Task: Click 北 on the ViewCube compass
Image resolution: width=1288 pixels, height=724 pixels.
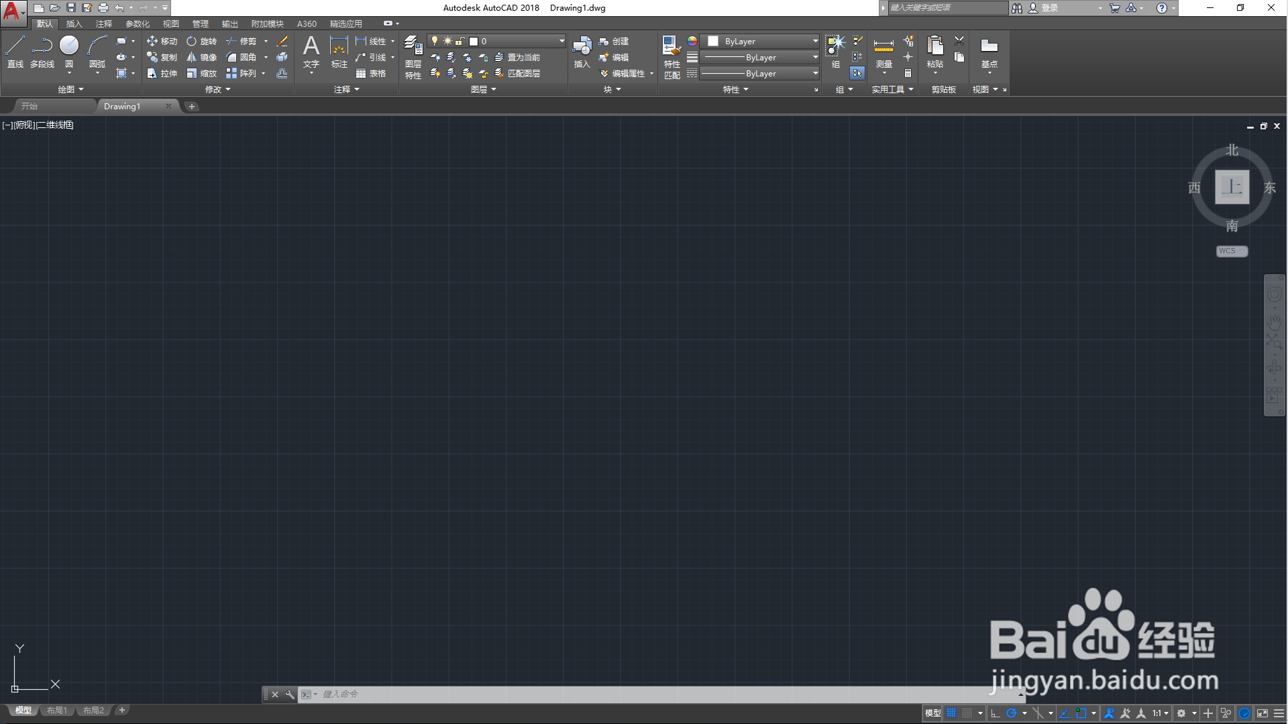Action: tap(1232, 150)
